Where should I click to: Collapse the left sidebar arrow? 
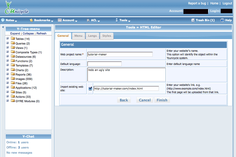coord(3,27)
